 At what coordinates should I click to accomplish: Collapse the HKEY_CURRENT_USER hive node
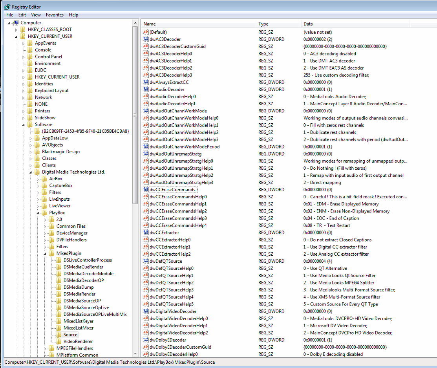(x=16, y=37)
